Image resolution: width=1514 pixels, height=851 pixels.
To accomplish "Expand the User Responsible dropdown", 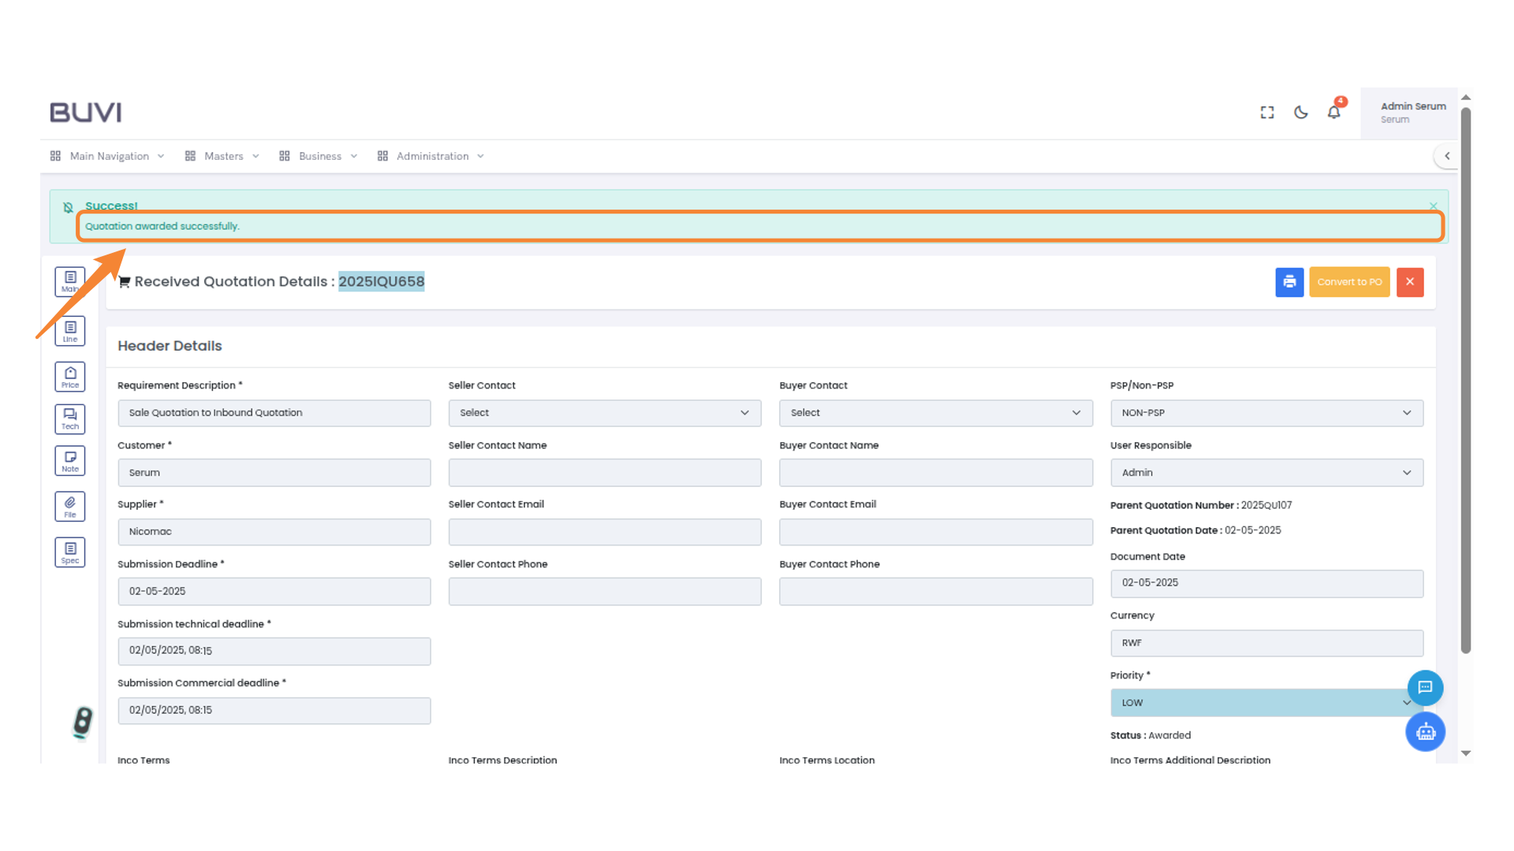I will point(1266,473).
